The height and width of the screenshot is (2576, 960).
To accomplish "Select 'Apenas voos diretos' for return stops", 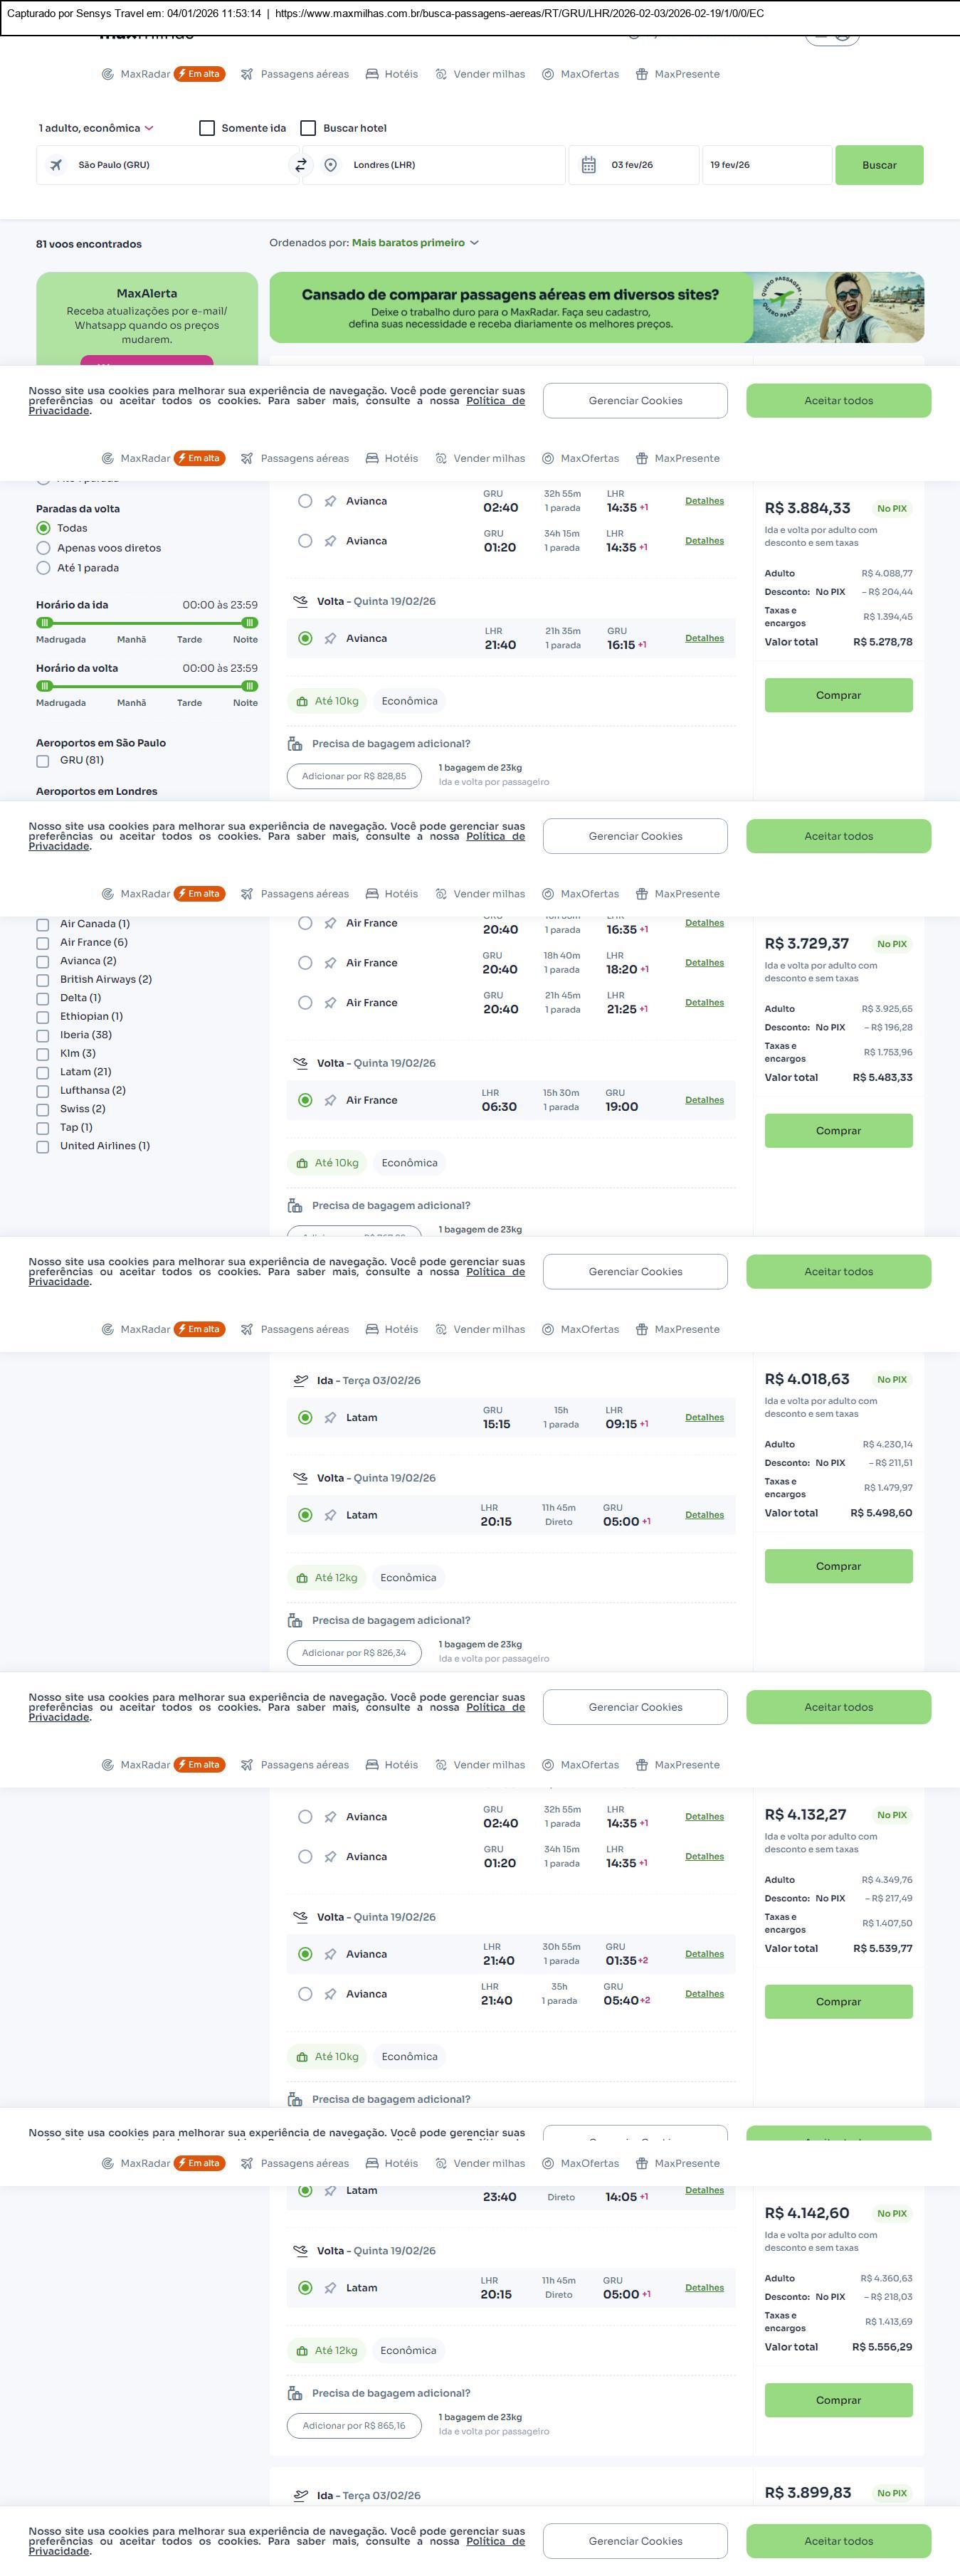I will click(x=43, y=548).
